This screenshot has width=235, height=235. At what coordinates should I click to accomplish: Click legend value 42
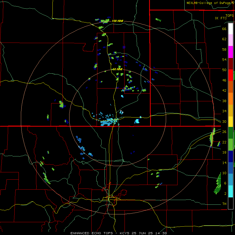[224, 91]
